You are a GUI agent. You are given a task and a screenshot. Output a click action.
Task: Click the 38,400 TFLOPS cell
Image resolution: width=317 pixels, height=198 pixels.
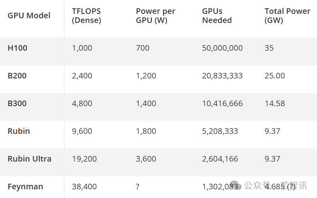[84, 187]
